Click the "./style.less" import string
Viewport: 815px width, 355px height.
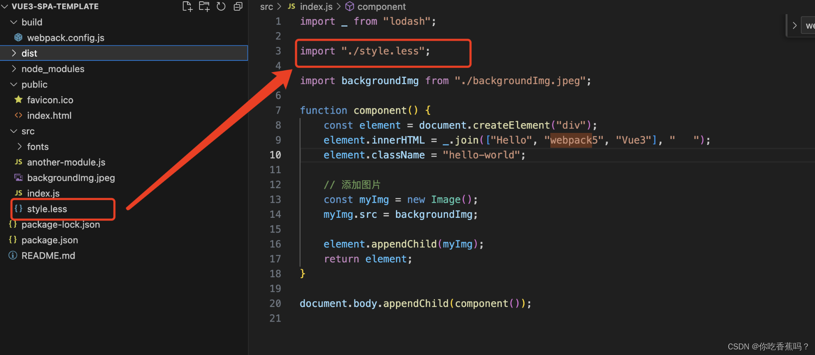pyautogui.click(x=383, y=51)
